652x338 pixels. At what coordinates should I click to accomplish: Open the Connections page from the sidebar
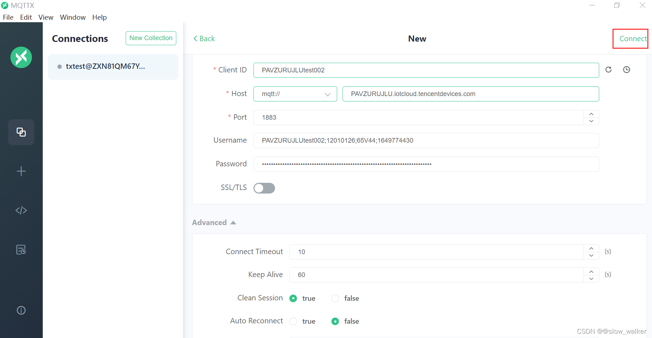coord(21,132)
